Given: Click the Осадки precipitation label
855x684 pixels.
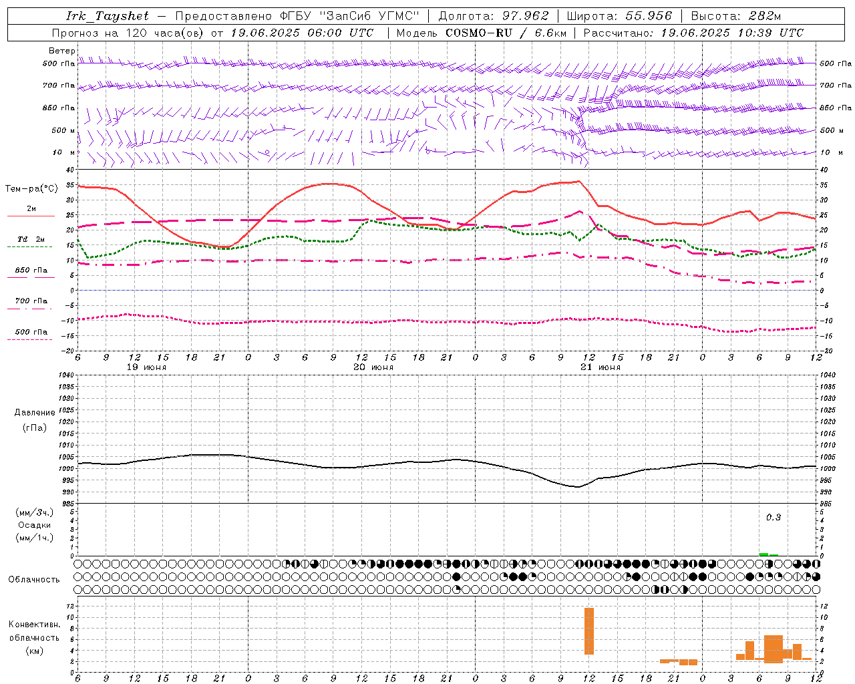Looking at the screenshot, I should [x=35, y=525].
